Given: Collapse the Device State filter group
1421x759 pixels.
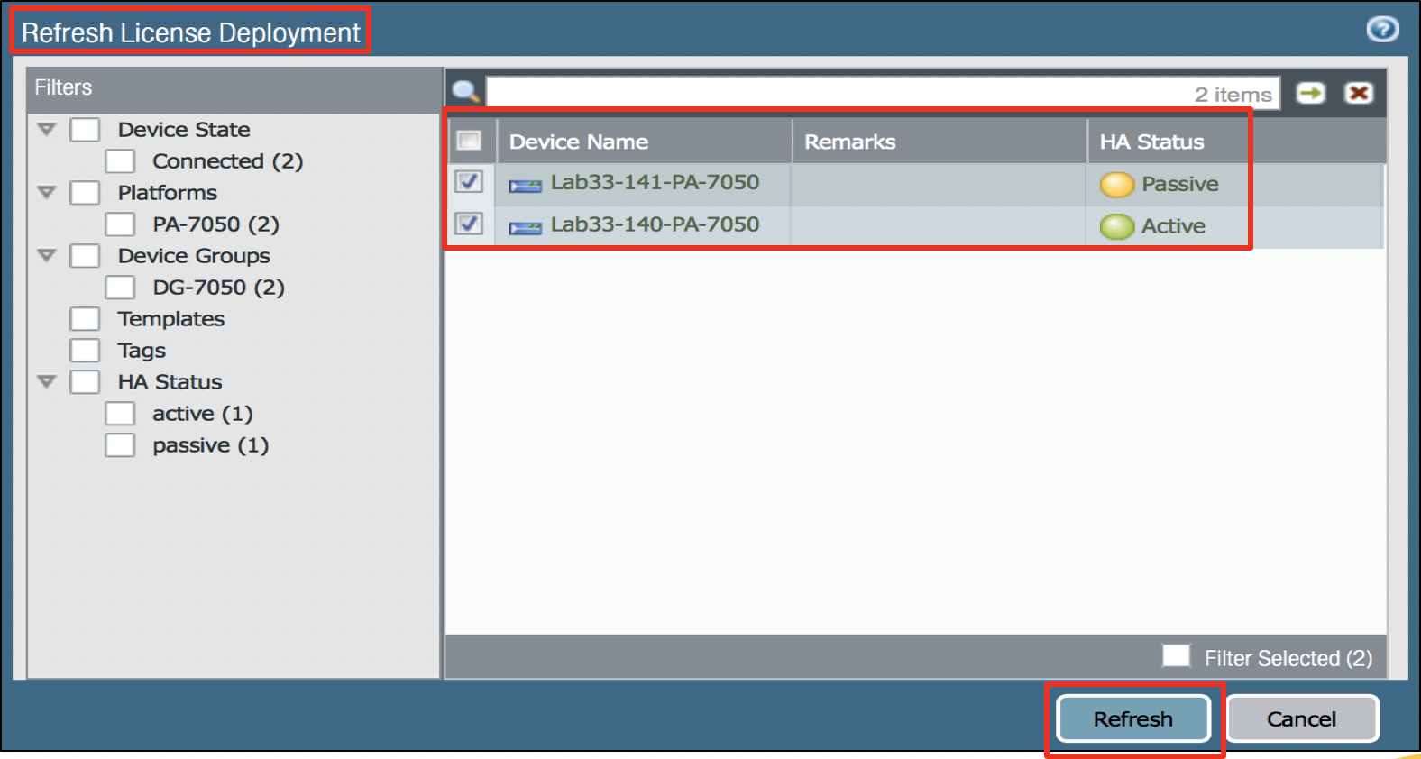Looking at the screenshot, I should (x=47, y=130).
